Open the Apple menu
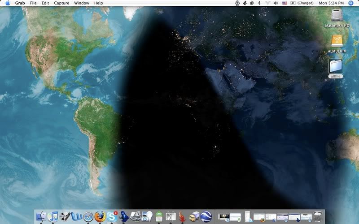This screenshot has height=224, width=359. pos(7,3)
